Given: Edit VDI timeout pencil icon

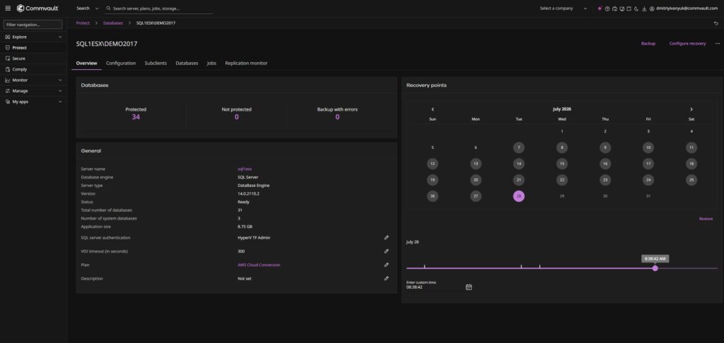Looking at the screenshot, I should point(387,251).
